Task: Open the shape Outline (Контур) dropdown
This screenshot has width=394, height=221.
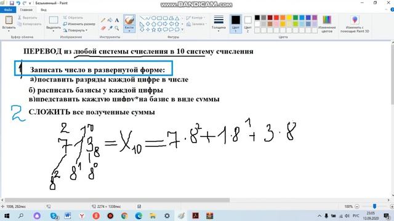Action: [196, 18]
